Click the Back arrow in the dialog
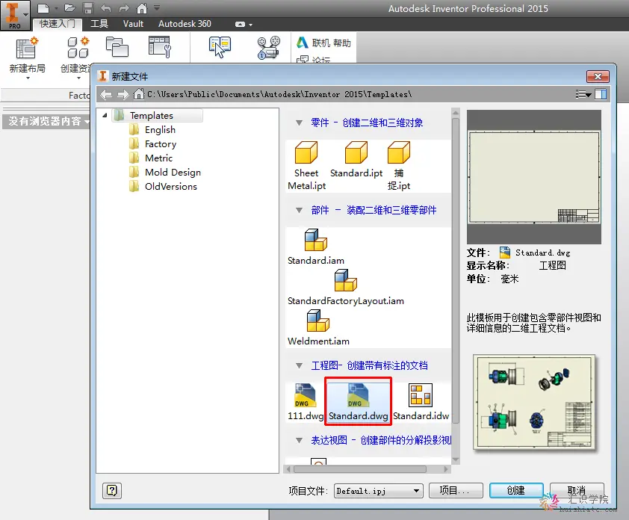 106,95
